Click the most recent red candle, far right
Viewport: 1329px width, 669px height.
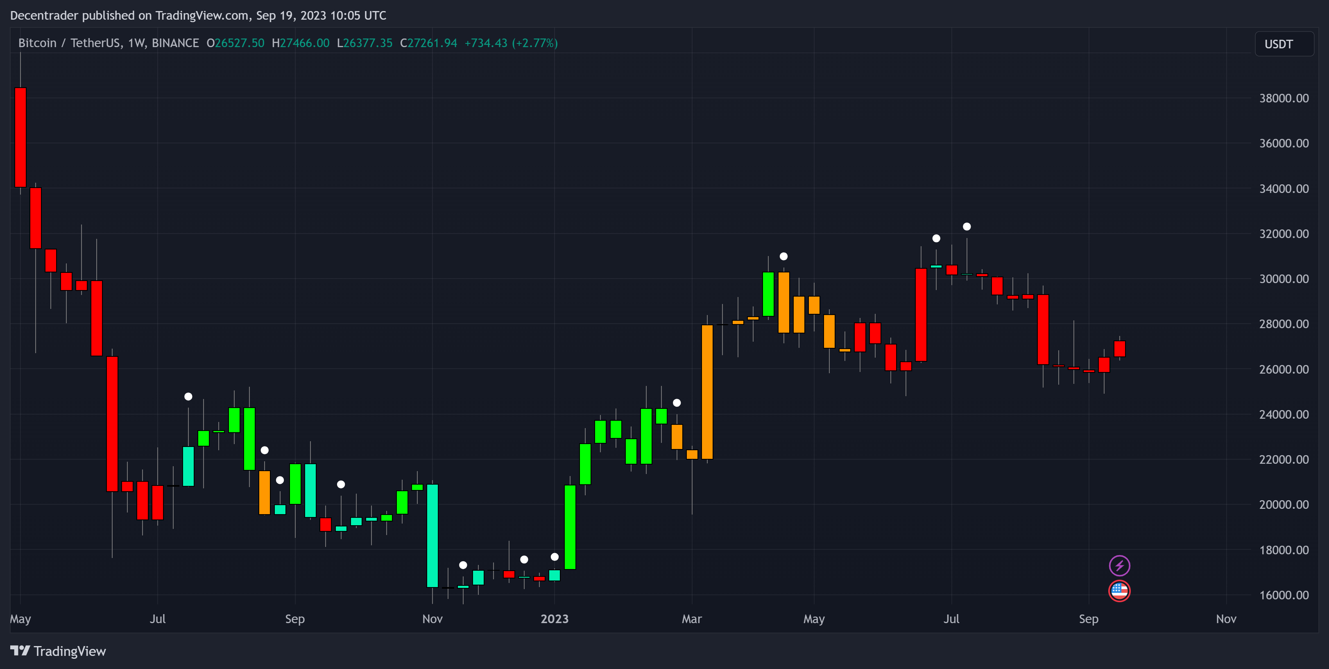click(x=1119, y=349)
